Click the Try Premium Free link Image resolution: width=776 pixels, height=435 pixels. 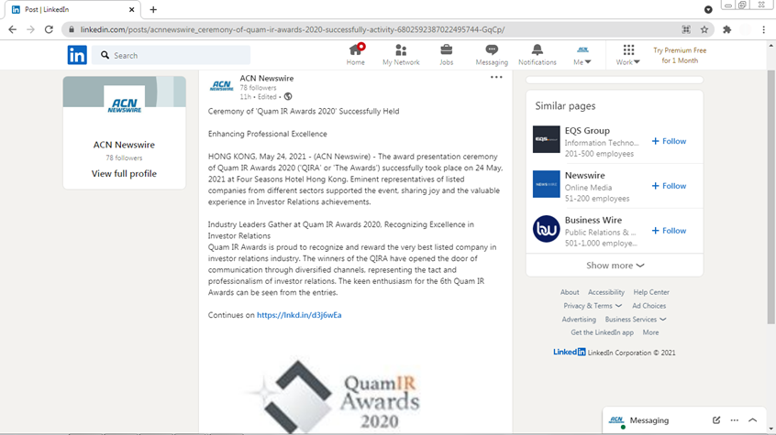tap(680, 55)
